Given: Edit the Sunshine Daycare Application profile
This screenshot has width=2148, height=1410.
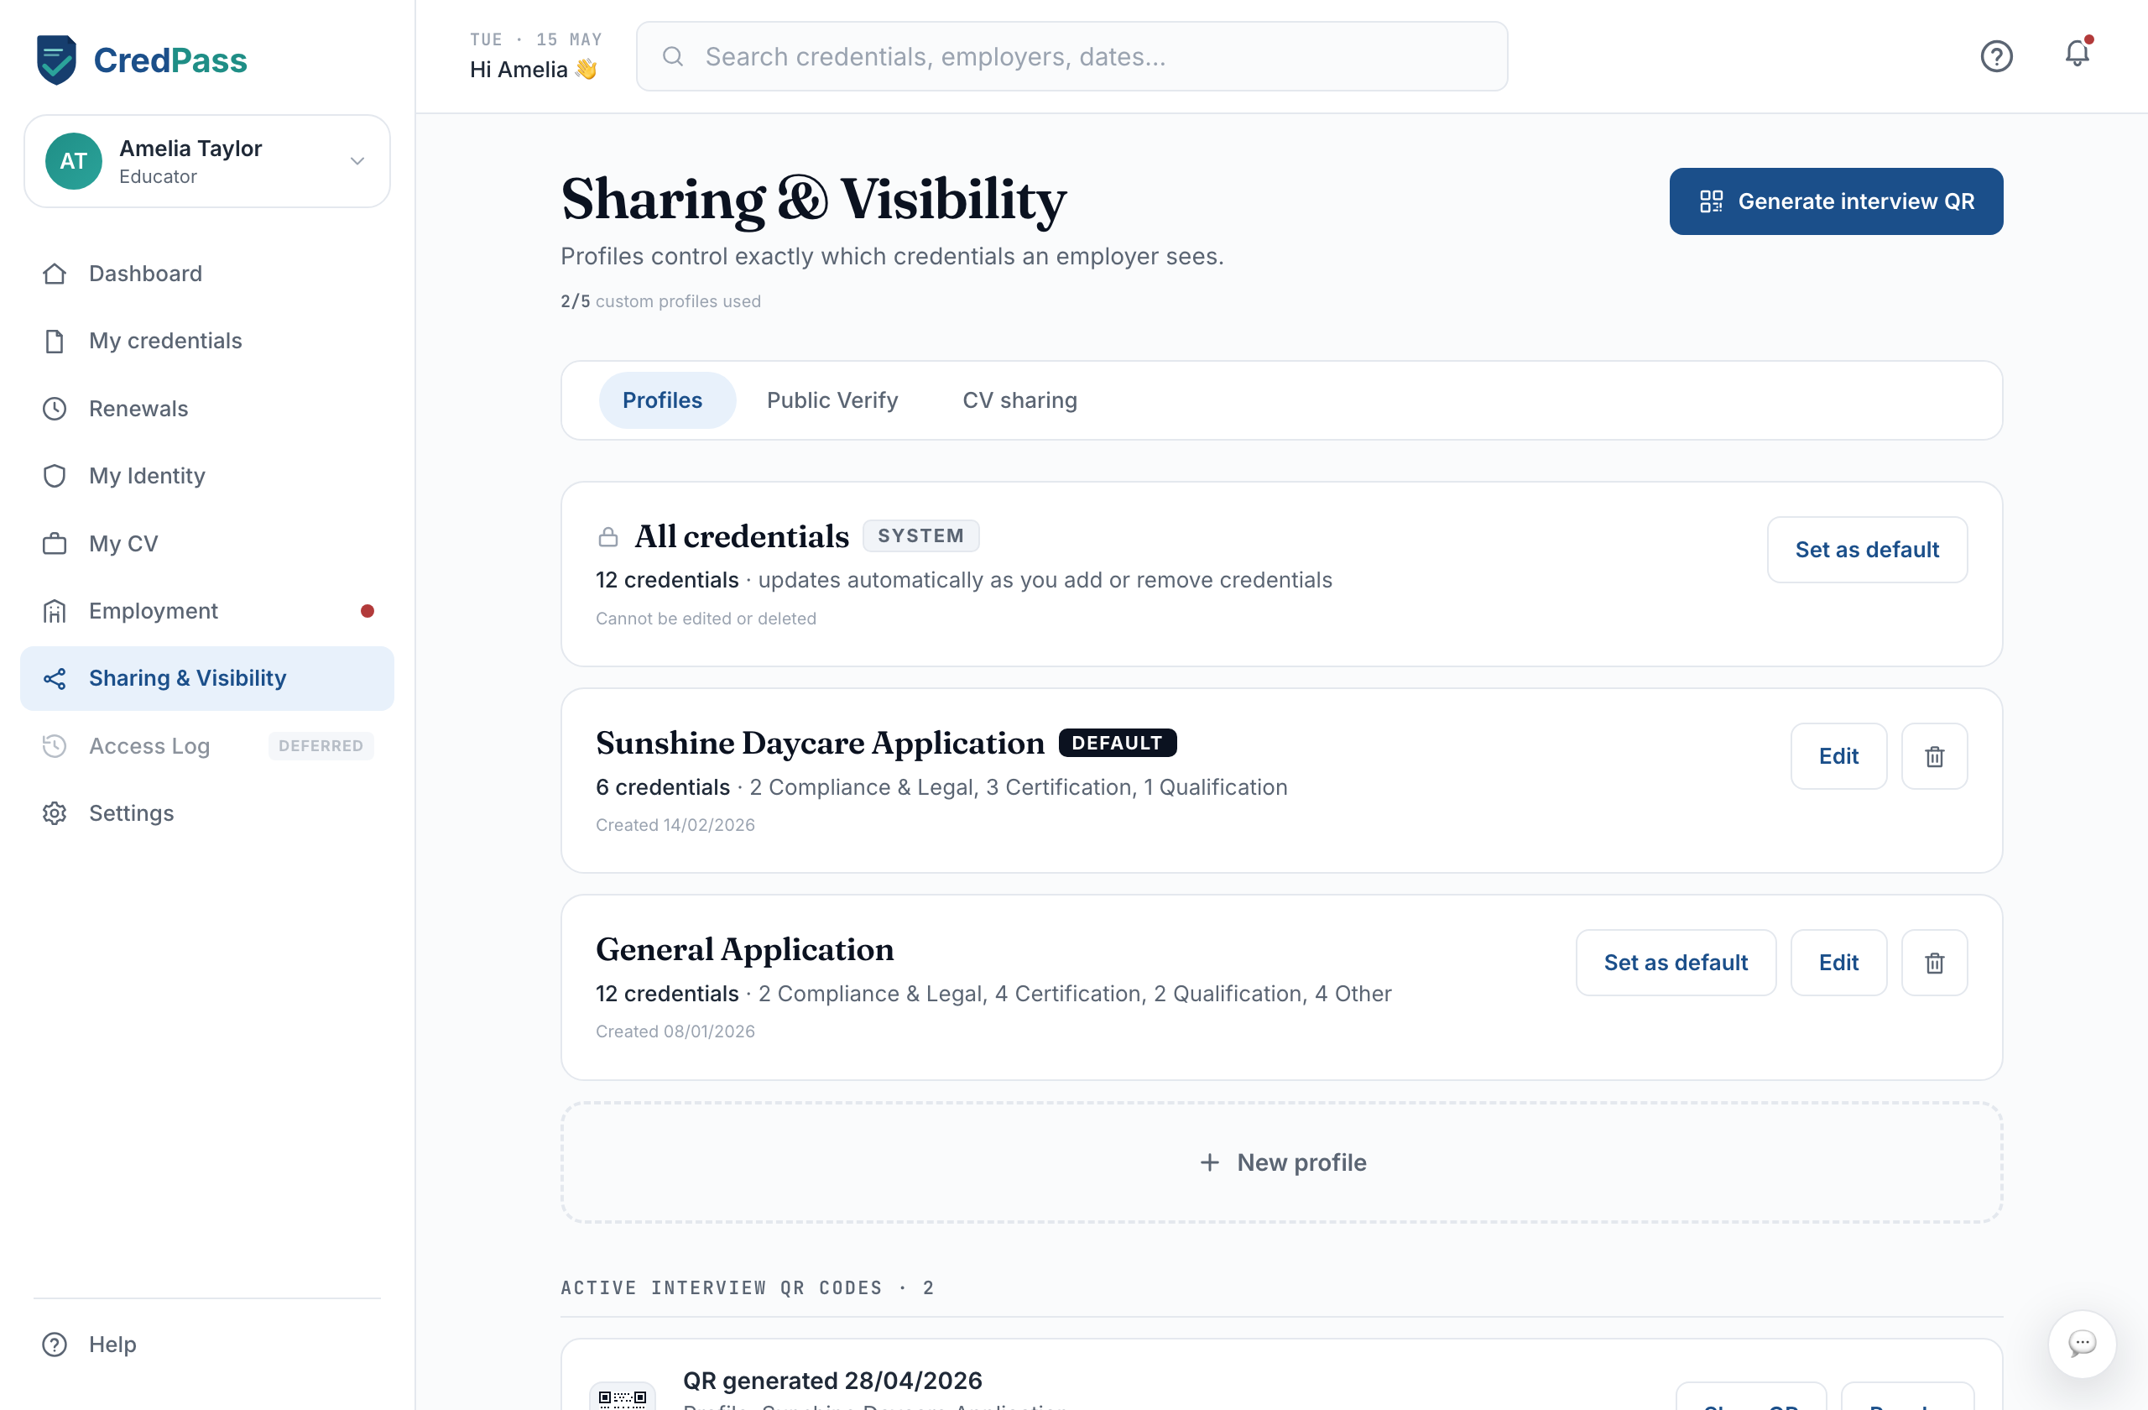Looking at the screenshot, I should pos(1838,756).
